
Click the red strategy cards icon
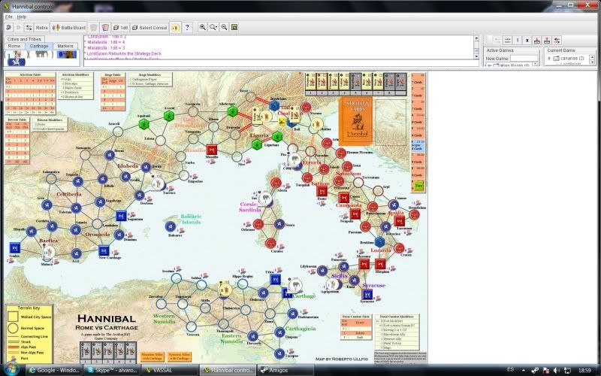pos(105,28)
